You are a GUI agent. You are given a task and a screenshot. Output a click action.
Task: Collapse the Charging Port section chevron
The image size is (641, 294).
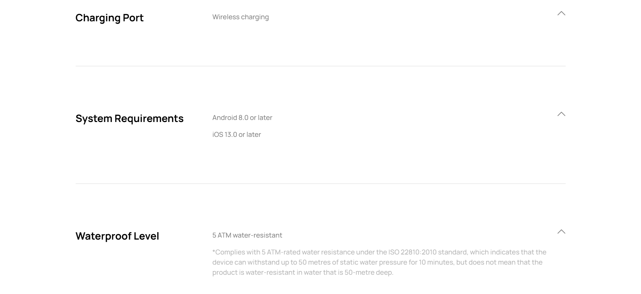point(561,14)
